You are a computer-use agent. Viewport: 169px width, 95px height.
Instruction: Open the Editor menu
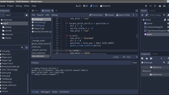click(x=27, y=6)
